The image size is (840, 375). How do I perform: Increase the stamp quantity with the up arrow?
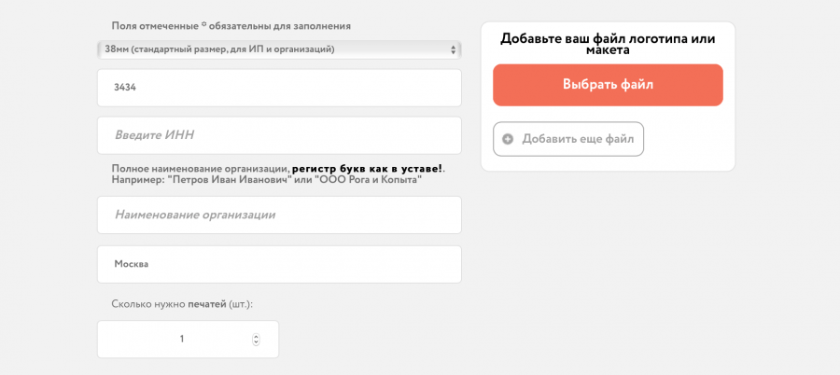[257, 336]
